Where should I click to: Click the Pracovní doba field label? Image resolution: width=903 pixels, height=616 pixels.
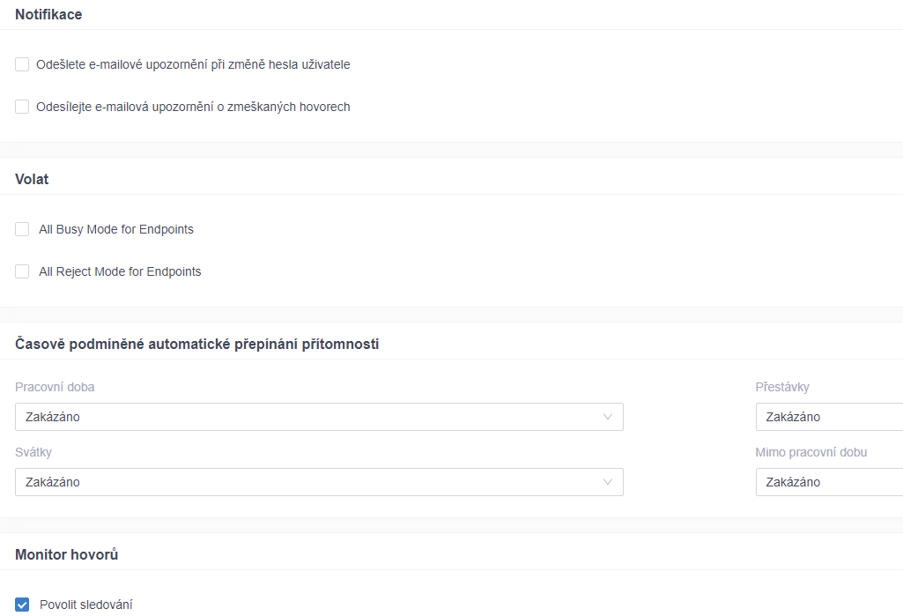pos(55,387)
